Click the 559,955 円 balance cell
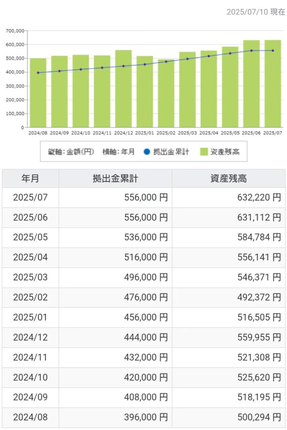This screenshot has height=430, width=287. click(x=229, y=337)
